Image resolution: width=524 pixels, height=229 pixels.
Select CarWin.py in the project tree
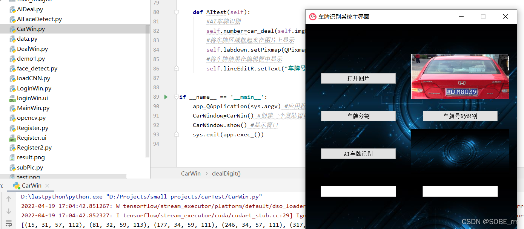(31, 29)
